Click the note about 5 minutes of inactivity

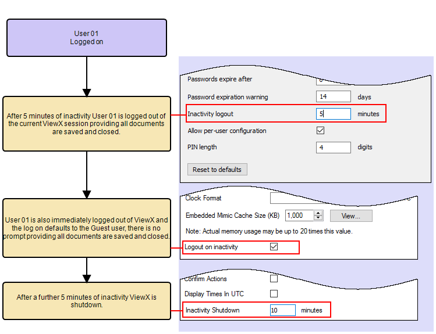point(86,124)
